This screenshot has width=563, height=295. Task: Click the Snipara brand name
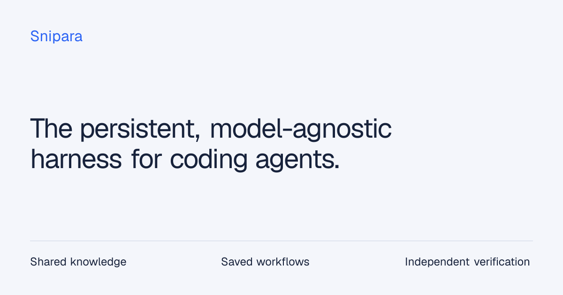tap(56, 37)
